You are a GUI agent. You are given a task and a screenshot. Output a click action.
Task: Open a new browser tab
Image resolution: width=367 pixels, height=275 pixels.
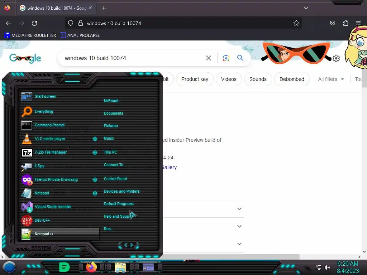coord(104,8)
